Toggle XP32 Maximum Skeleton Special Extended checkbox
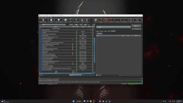 [x=41, y=31]
